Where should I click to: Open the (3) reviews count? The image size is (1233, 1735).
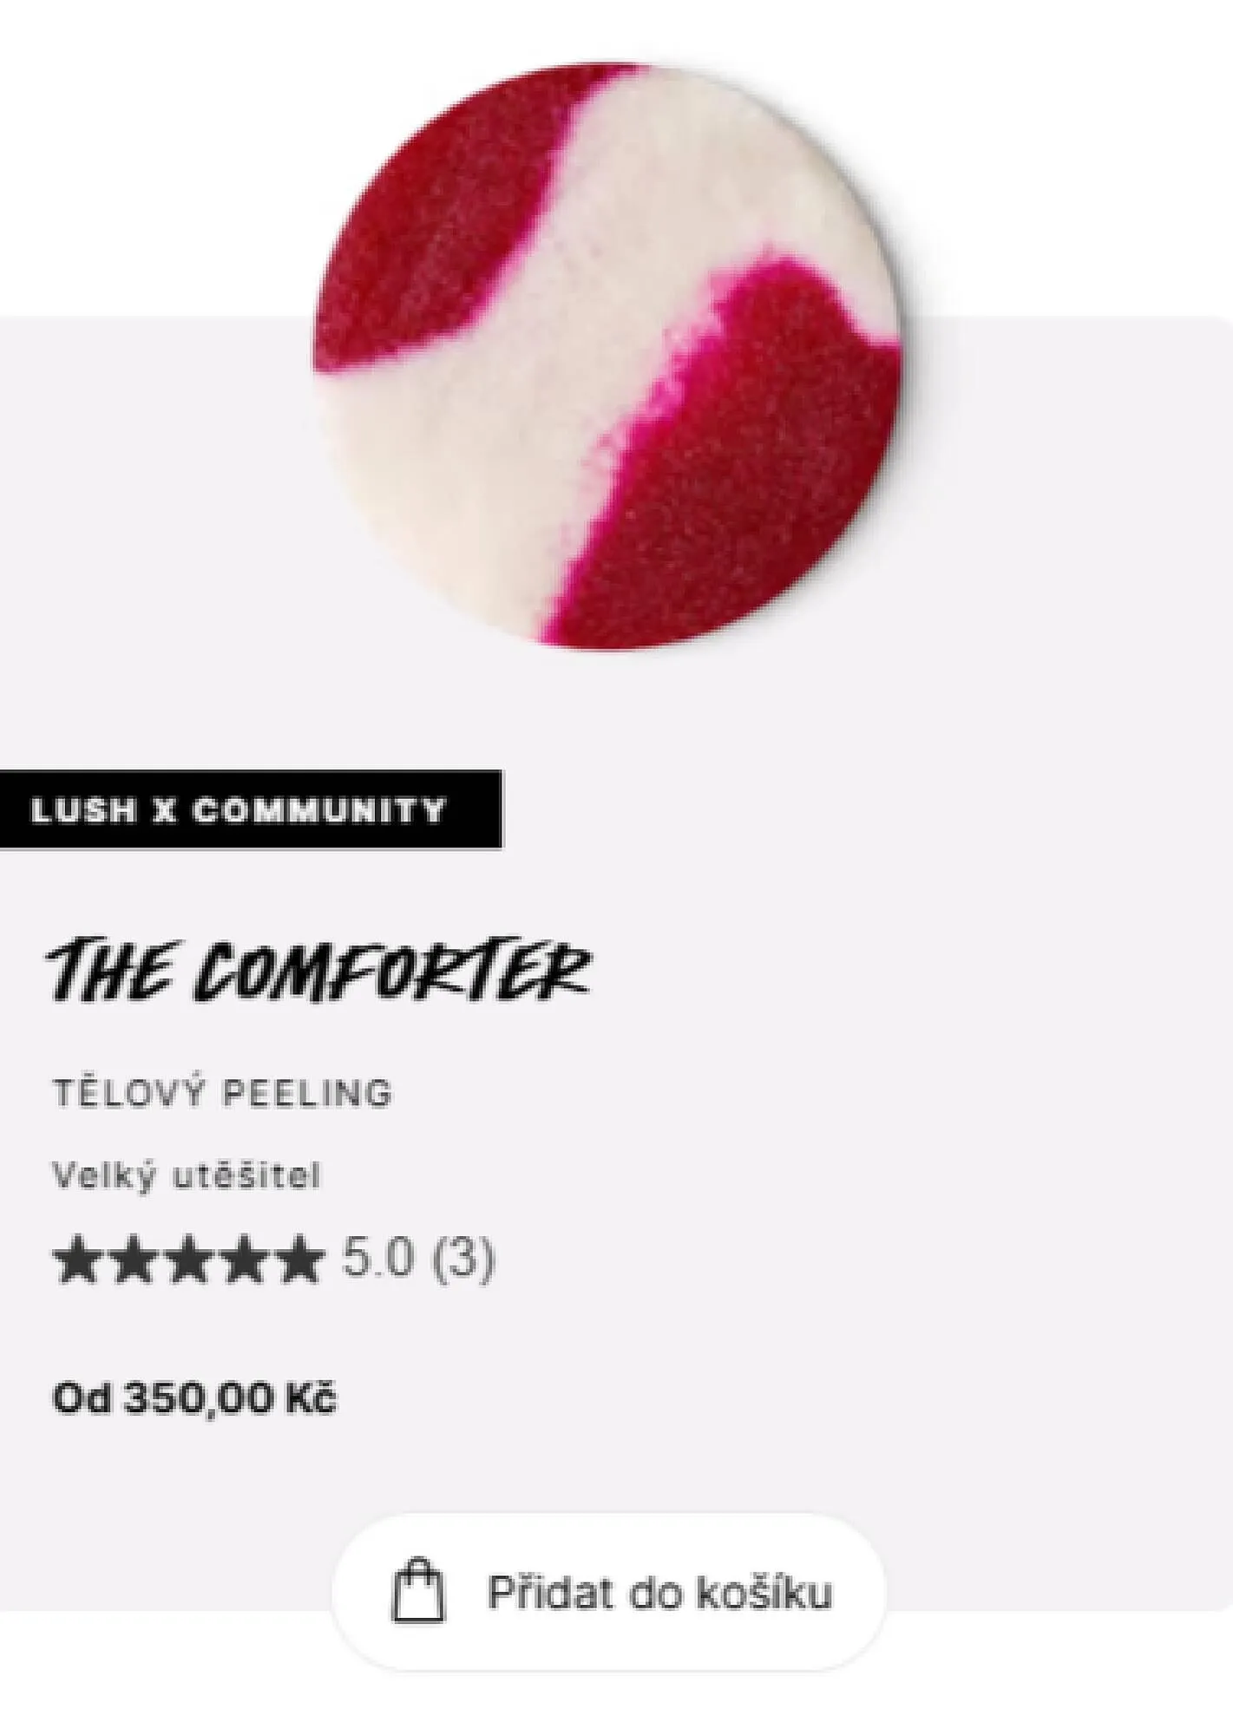pyautogui.click(x=463, y=1259)
